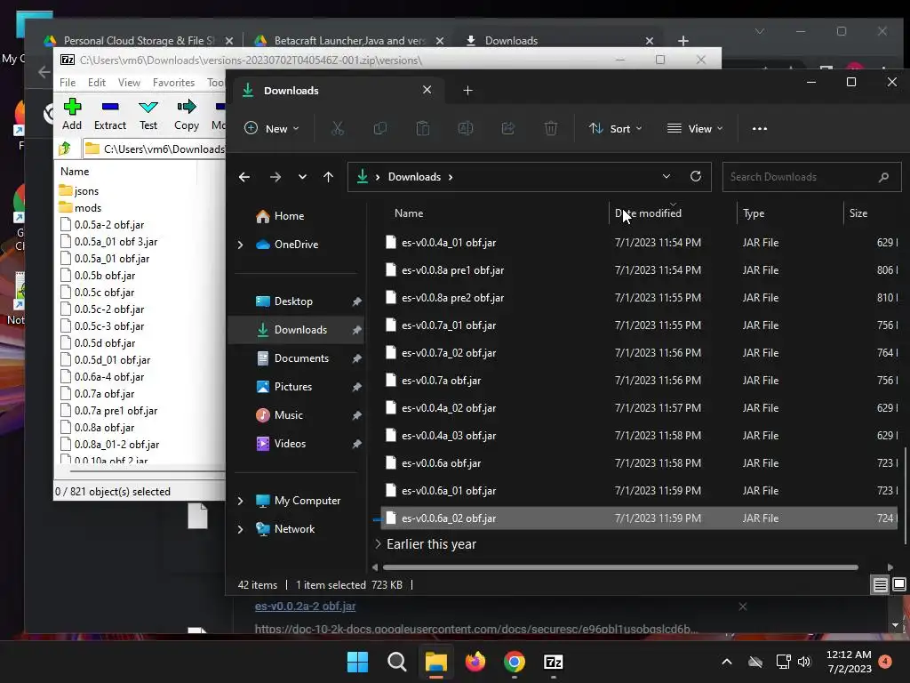This screenshot has height=683, width=910.
Task: Expand address bar history dropdown
Action: tap(667, 177)
